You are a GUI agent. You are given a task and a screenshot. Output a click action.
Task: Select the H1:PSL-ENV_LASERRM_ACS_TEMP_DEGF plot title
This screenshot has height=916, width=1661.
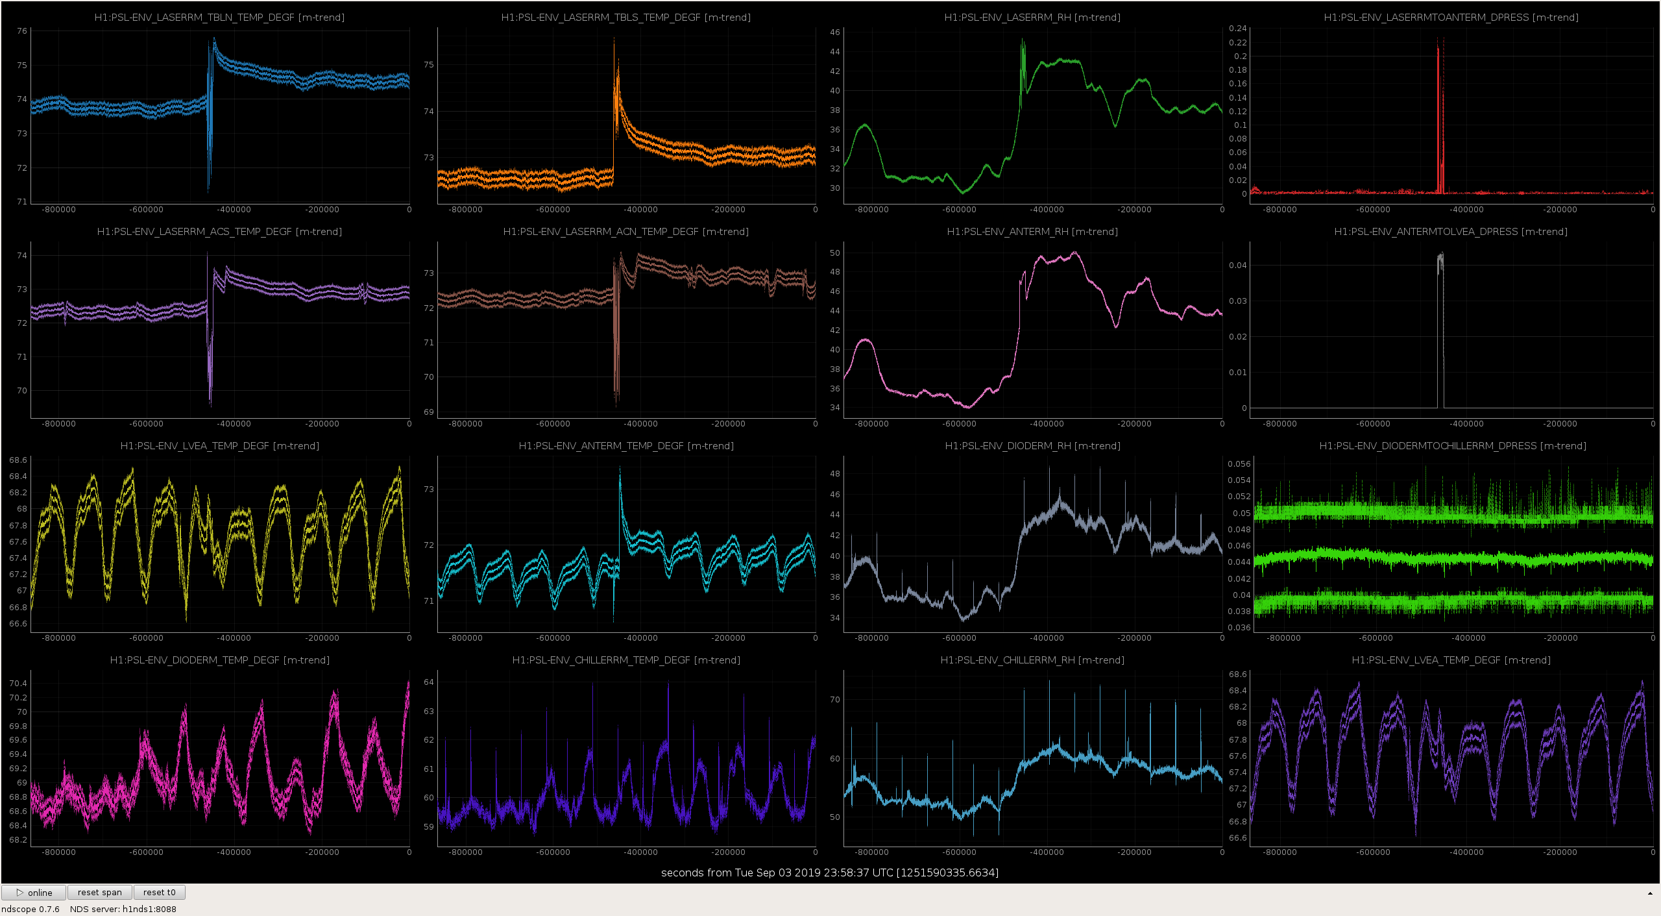[x=219, y=232]
